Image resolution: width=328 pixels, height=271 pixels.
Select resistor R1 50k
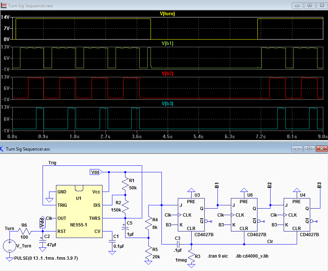(125, 184)
